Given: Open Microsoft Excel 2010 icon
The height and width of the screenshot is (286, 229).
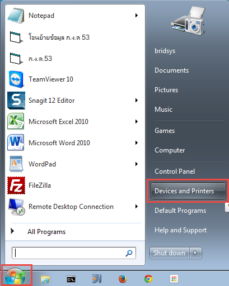Looking at the screenshot, I should (x=16, y=121).
